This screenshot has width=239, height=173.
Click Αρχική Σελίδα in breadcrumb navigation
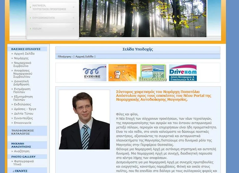click(84, 57)
